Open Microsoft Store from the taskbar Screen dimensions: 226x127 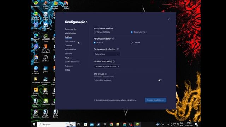click(x=85, y=124)
